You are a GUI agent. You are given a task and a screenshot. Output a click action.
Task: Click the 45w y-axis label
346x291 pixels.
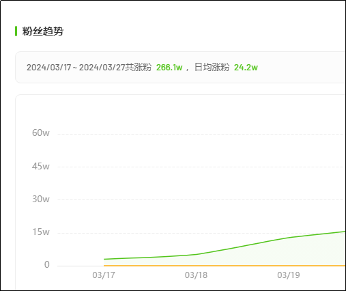coord(41,166)
